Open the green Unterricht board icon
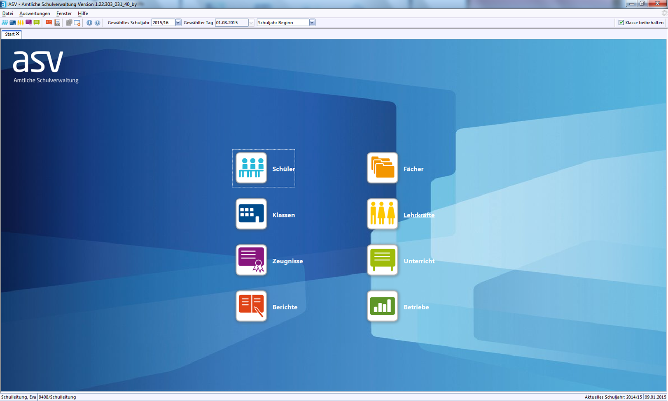The height and width of the screenshot is (401, 668). (382, 260)
